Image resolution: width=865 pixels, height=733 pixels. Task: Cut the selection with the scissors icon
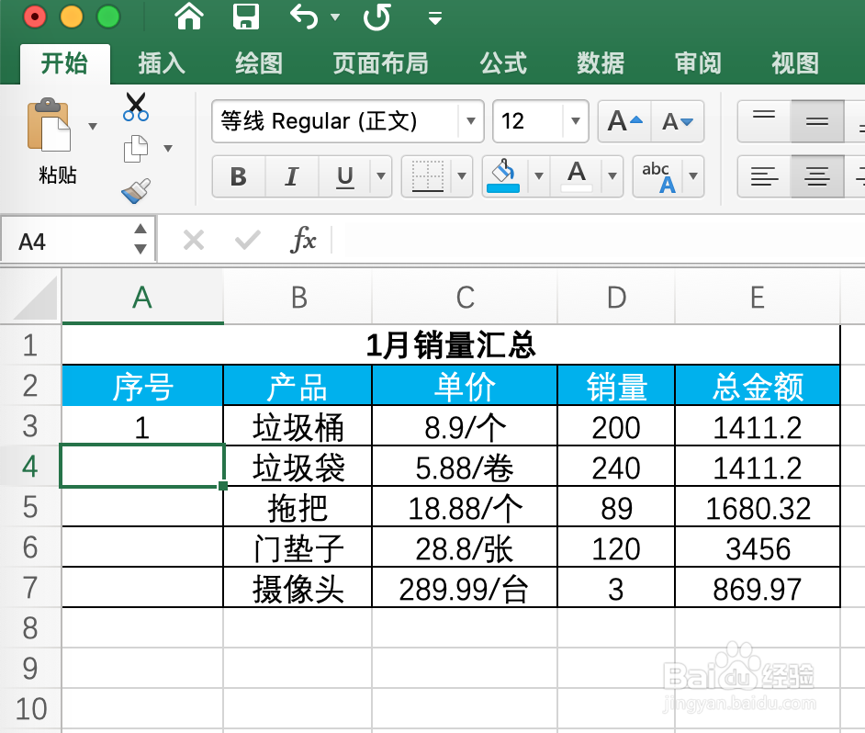click(134, 107)
